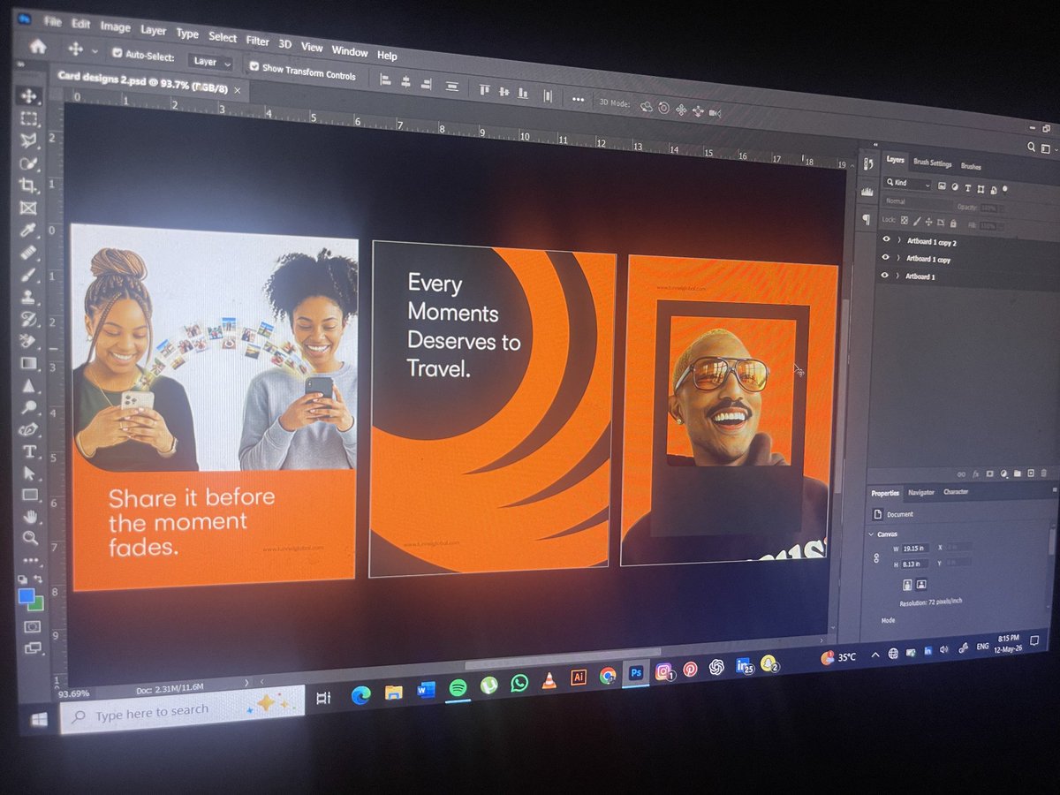This screenshot has height=795, width=1060.
Task: Select the Rectangular Marquee tool
Action: click(x=28, y=118)
